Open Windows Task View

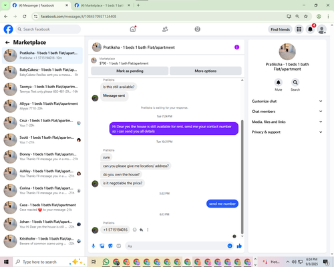tap(94, 262)
